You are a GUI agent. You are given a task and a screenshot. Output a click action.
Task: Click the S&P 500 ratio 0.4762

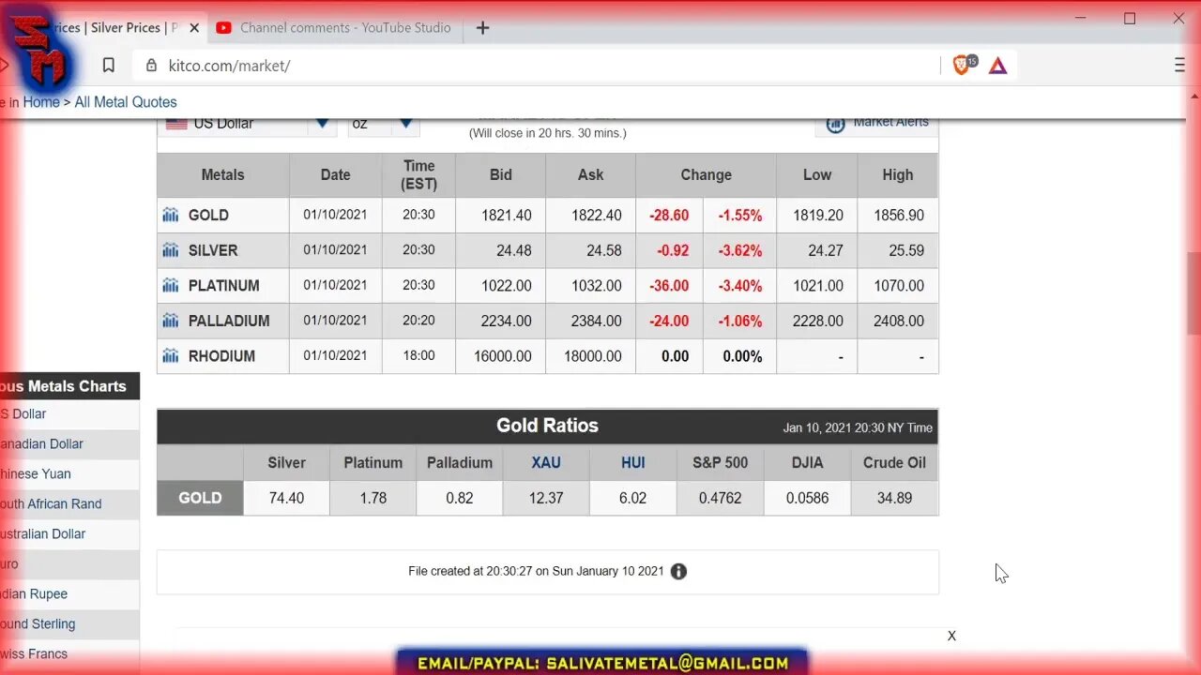click(721, 498)
